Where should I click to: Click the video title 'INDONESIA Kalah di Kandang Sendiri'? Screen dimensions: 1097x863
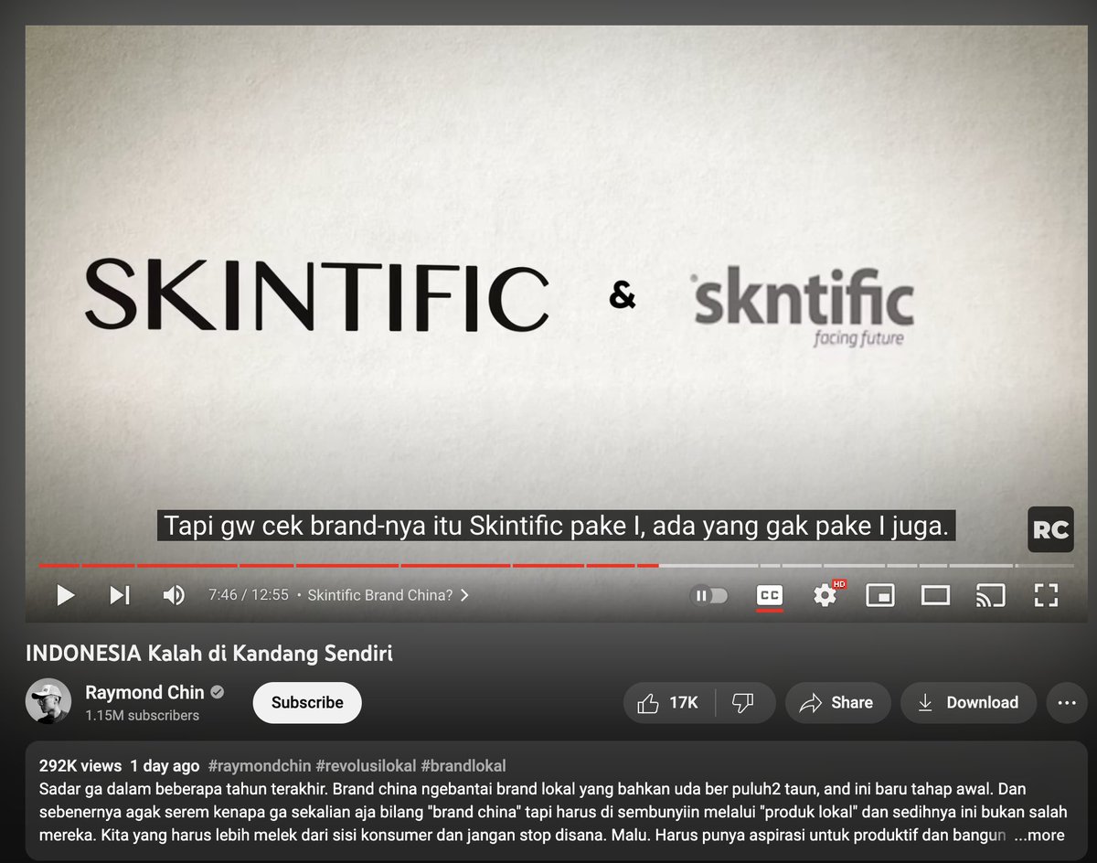coord(209,654)
